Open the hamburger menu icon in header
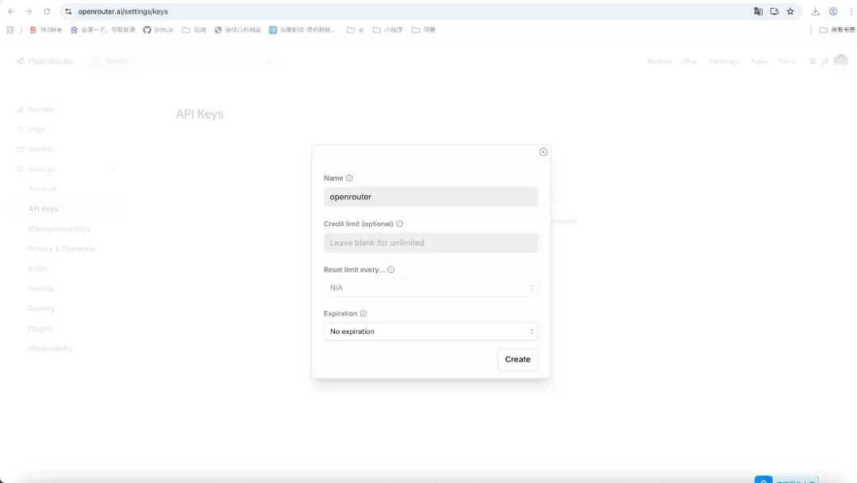Image resolution: width=857 pixels, height=483 pixels. (813, 61)
